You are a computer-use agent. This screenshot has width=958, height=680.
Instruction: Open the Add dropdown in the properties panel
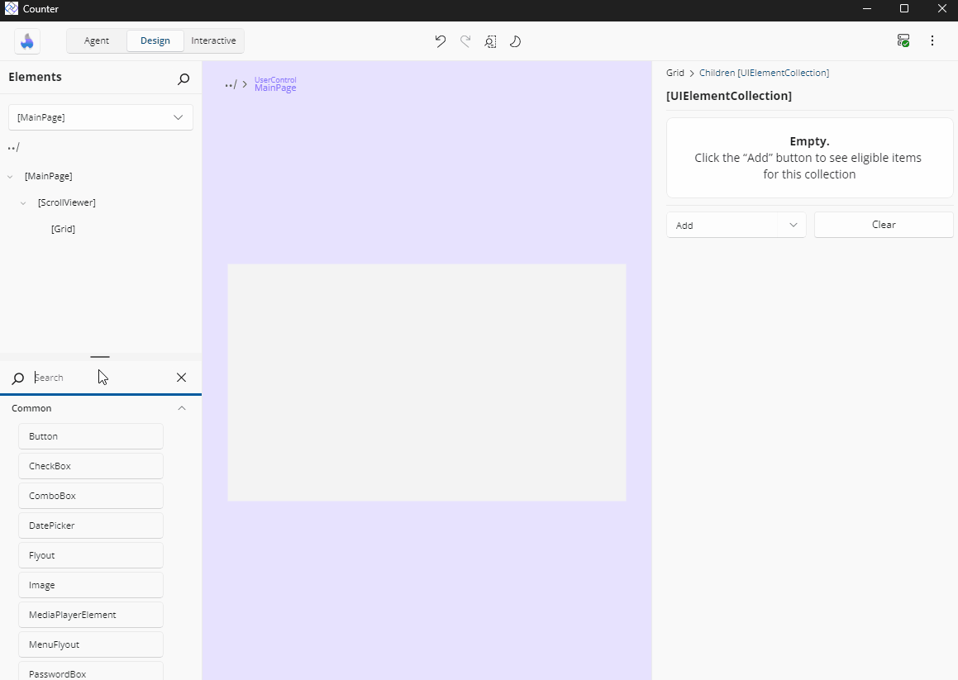coord(735,225)
